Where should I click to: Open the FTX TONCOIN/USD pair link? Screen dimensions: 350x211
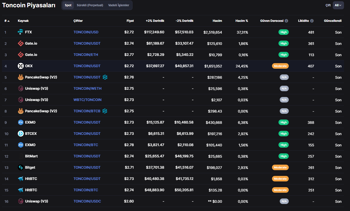click(x=86, y=32)
